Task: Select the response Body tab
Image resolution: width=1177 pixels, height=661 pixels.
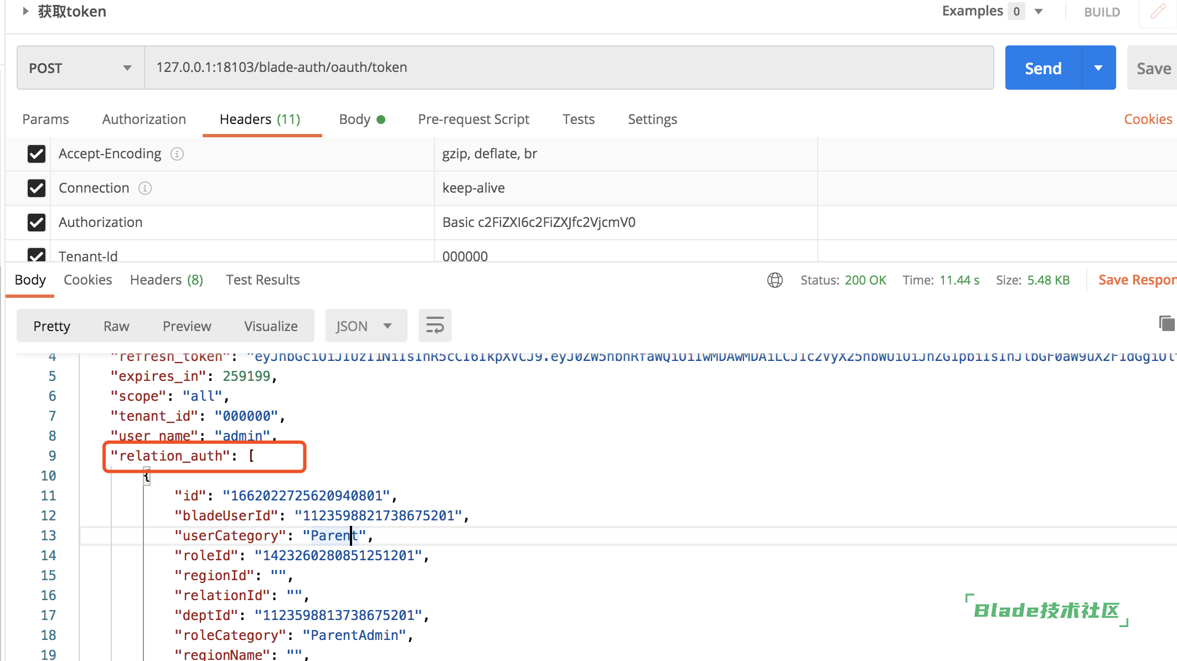Action: 30,280
